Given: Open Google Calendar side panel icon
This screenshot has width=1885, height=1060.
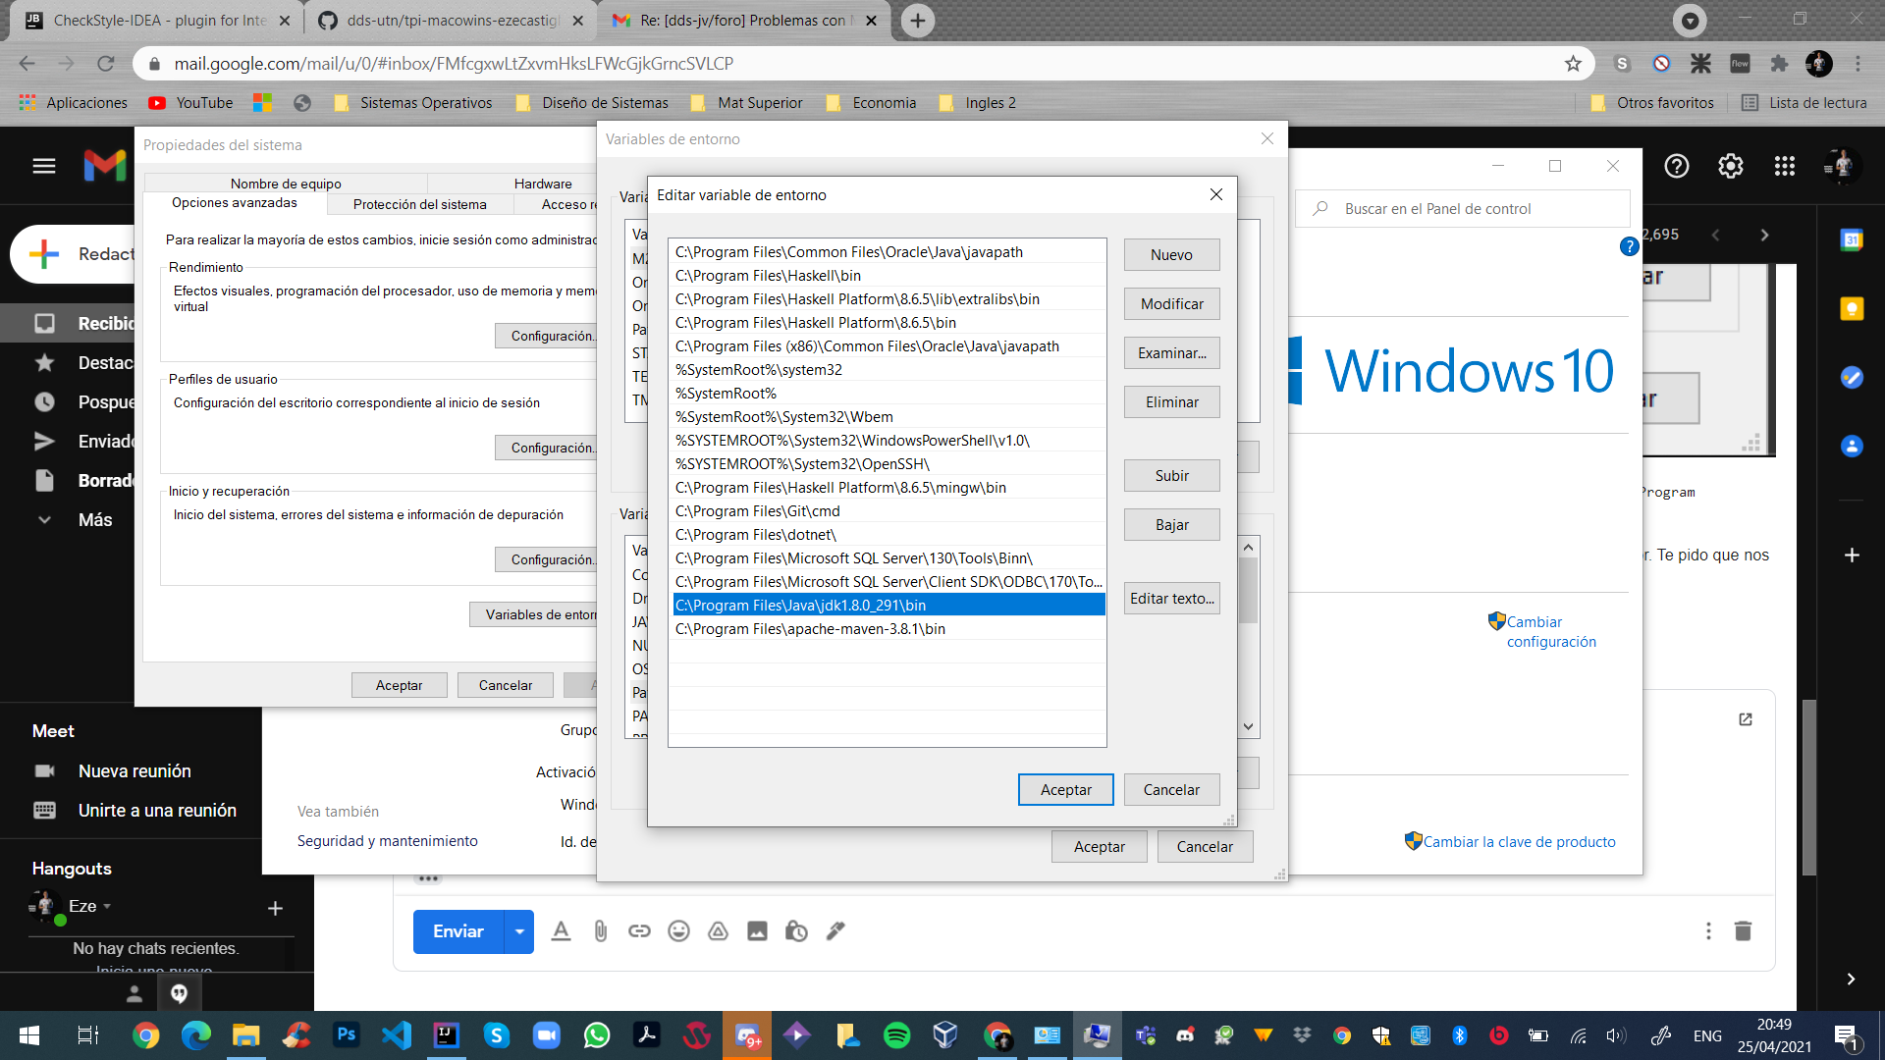Looking at the screenshot, I should tap(1852, 239).
